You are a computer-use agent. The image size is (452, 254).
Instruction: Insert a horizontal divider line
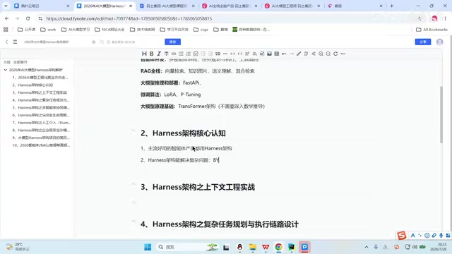(225, 54)
